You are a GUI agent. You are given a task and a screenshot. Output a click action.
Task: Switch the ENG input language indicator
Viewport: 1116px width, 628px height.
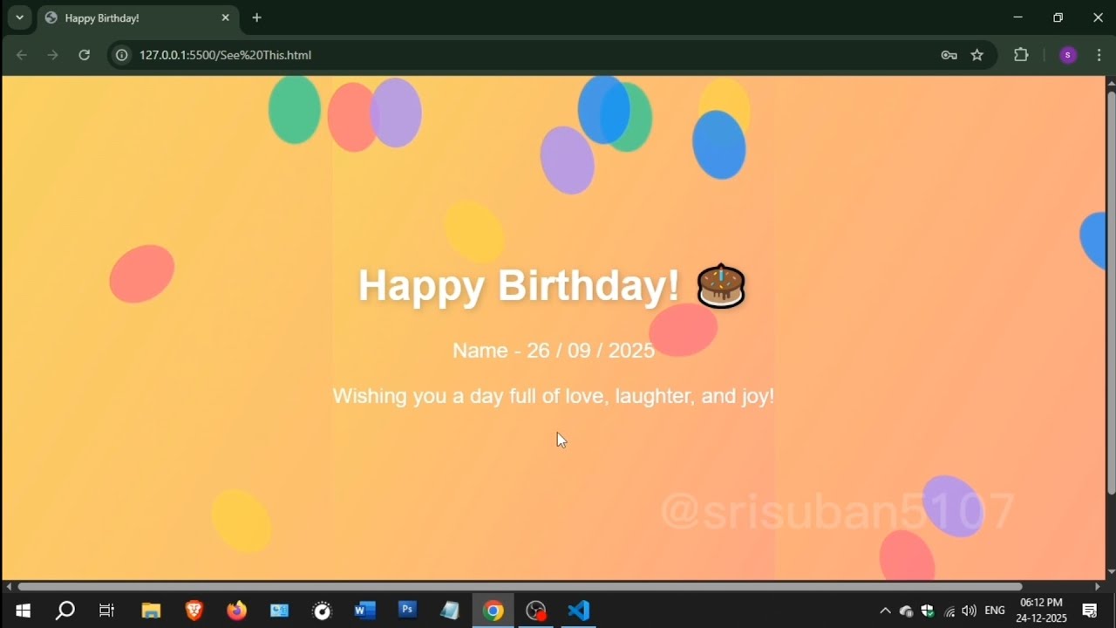995,611
